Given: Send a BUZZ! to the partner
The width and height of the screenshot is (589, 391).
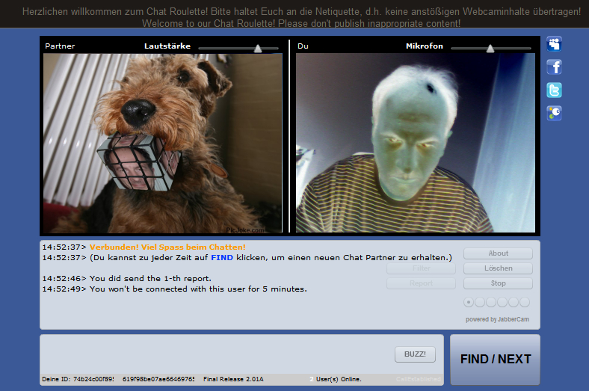Looking at the screenshot, I should coord(415,354).
